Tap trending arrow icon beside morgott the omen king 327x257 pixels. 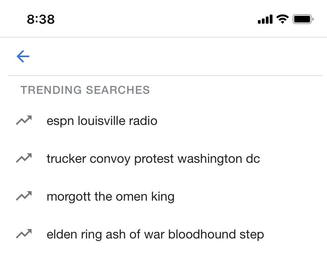pos(24,196)
